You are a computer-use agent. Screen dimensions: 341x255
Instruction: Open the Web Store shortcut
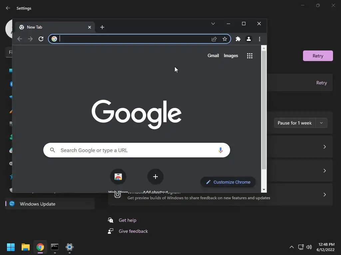click(118, 177)
